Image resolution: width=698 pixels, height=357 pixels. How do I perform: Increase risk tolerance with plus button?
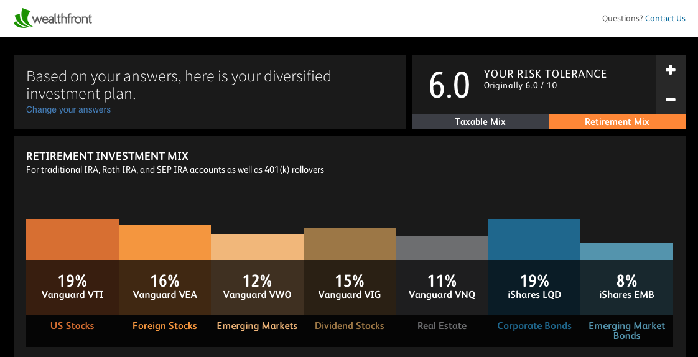pyautogui.click(x=671, y=70)
